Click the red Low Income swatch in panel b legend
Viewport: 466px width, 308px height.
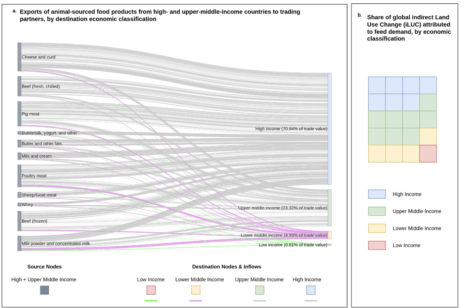tap(377, 245)
